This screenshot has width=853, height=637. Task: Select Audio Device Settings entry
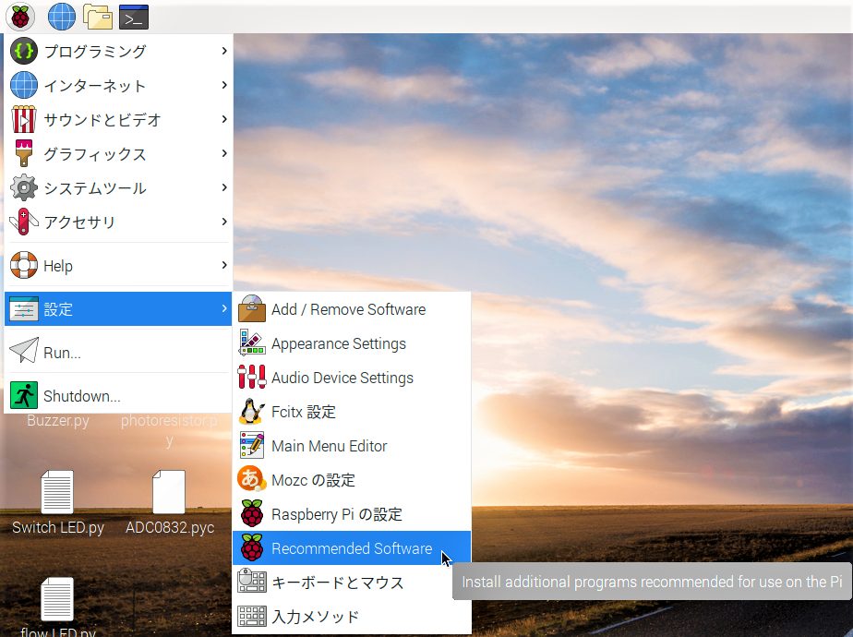352,377
